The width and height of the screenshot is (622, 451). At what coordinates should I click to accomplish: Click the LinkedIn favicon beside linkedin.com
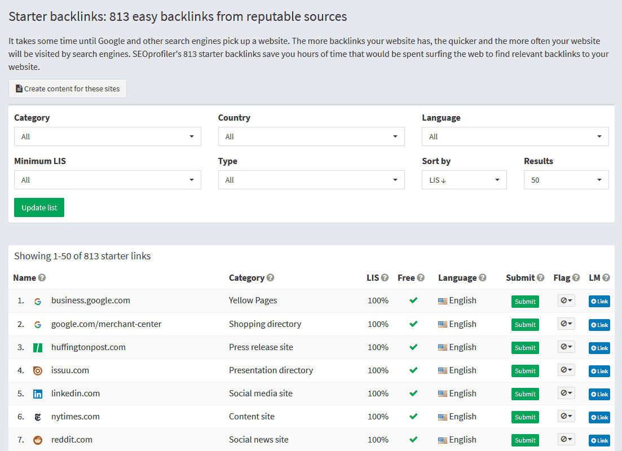pos(38,393)
